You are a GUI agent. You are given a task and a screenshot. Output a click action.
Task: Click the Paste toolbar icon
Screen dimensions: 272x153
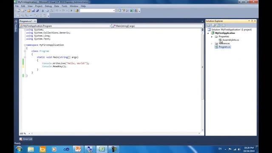51,11
